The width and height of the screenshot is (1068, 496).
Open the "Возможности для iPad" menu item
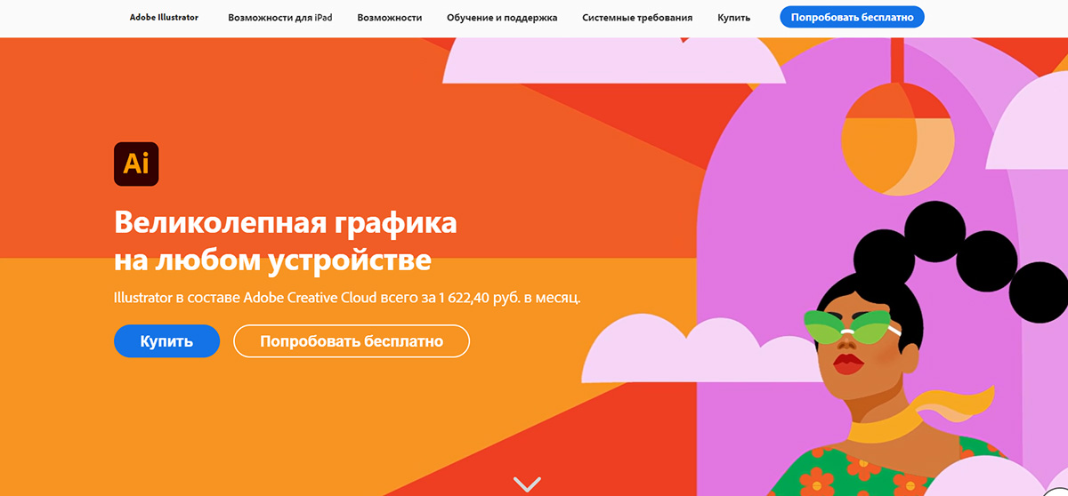tap(280, 17)
